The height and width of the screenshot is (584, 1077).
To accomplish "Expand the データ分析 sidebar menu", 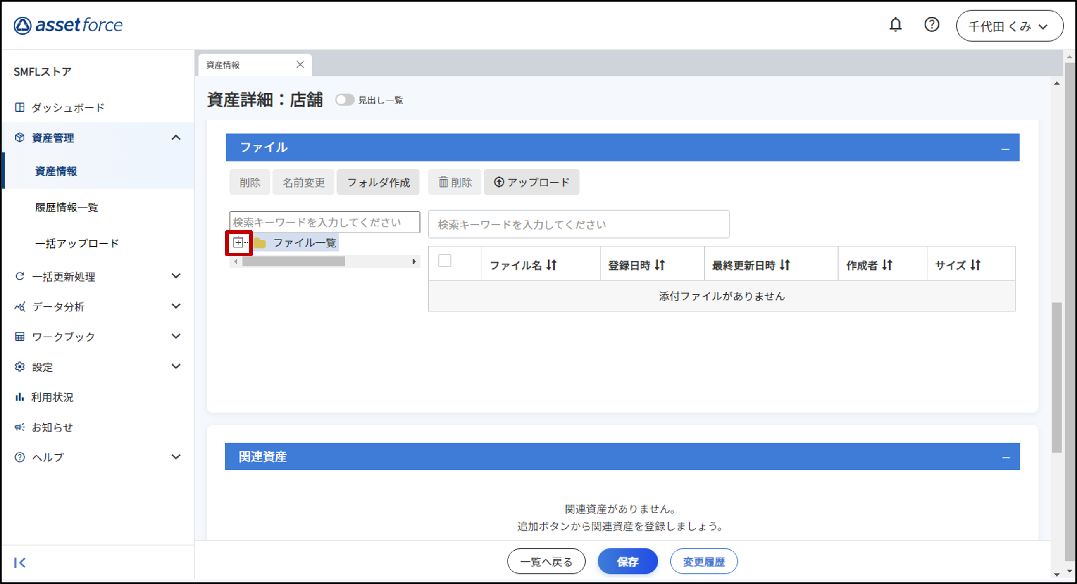I will click(176, 306).
